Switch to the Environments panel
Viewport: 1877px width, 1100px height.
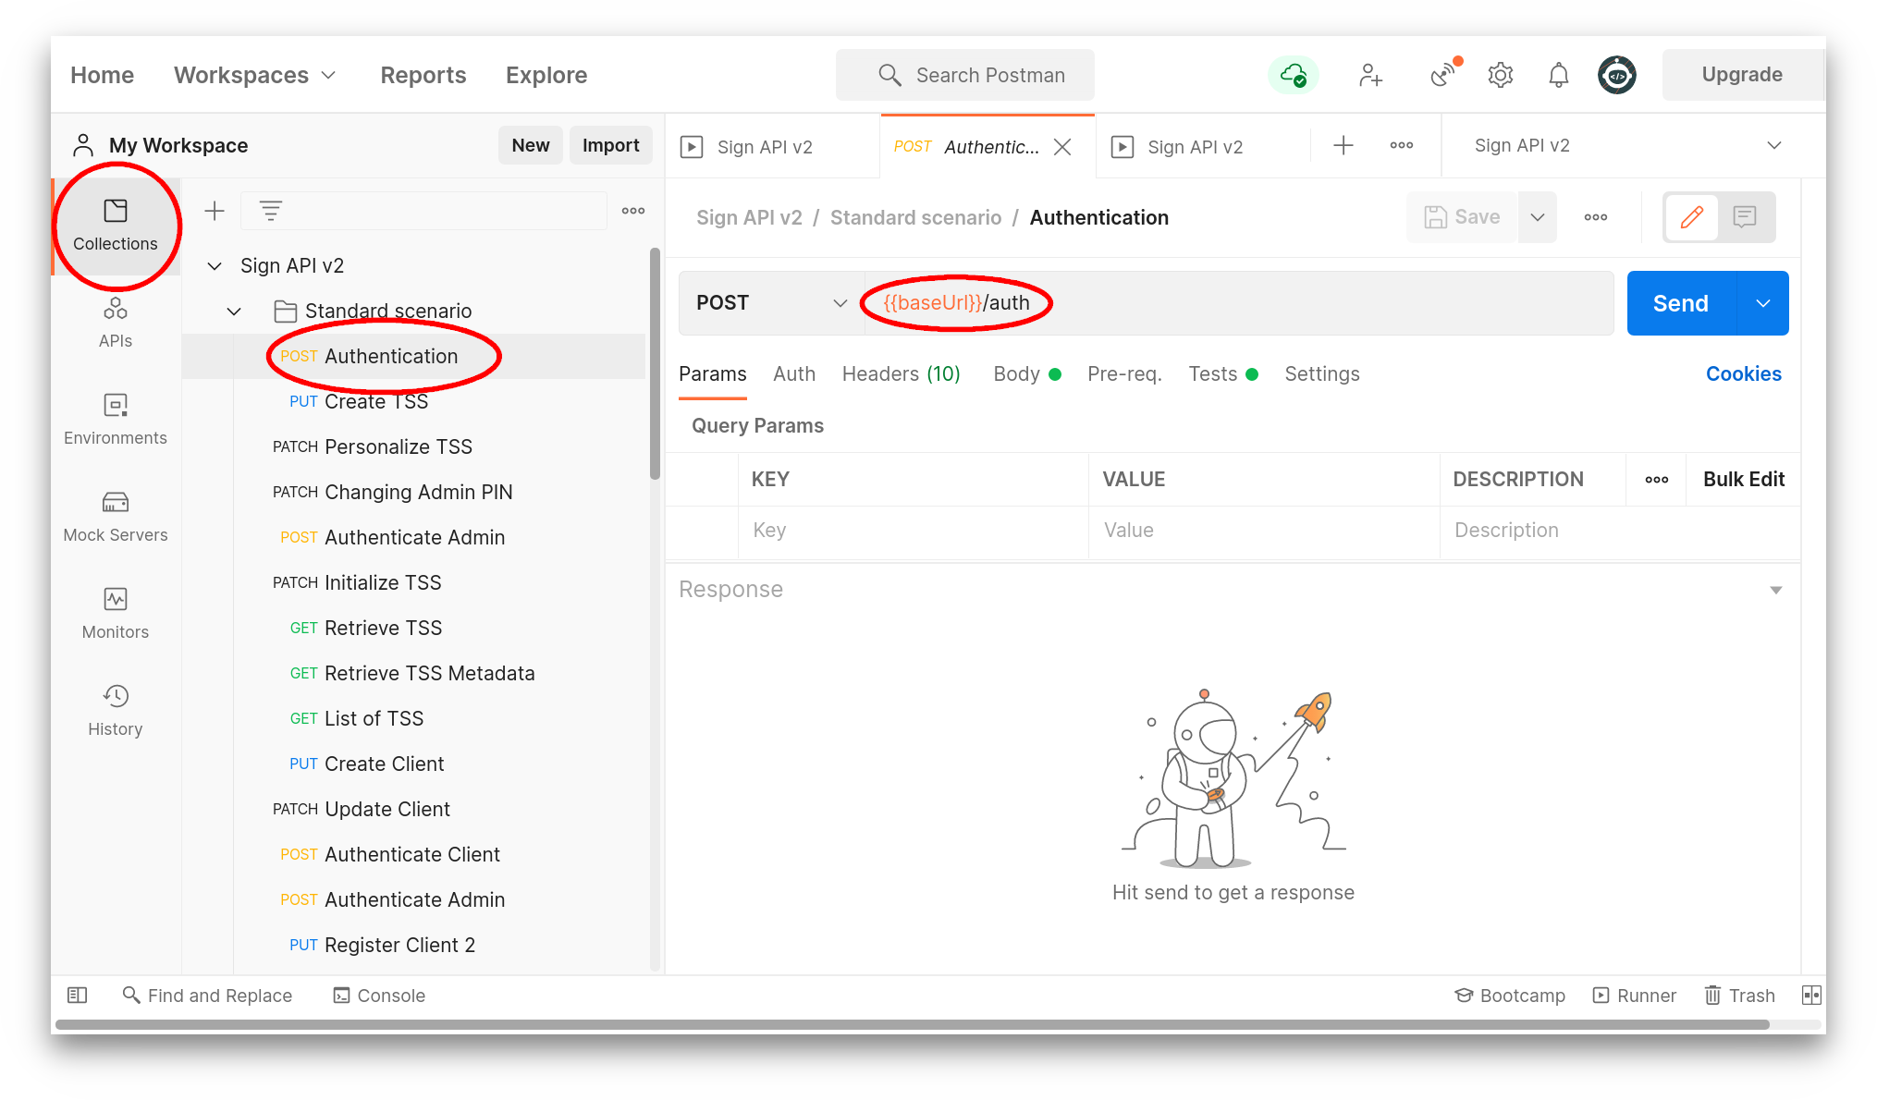point(116,418)
